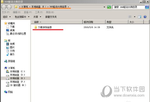Click the 文件夹 type cell
This screenshot has width=150, height=102.
(x=110, y=27)
